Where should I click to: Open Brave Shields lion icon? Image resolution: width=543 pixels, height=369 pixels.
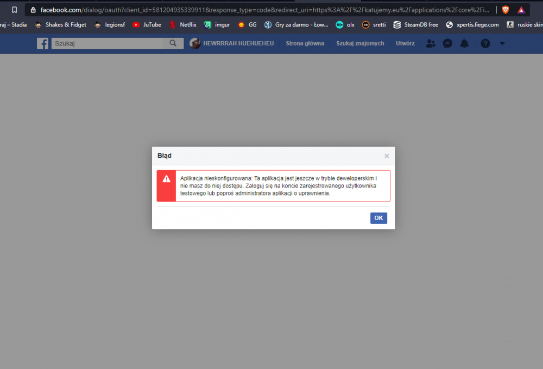click(x=506, y=10)
